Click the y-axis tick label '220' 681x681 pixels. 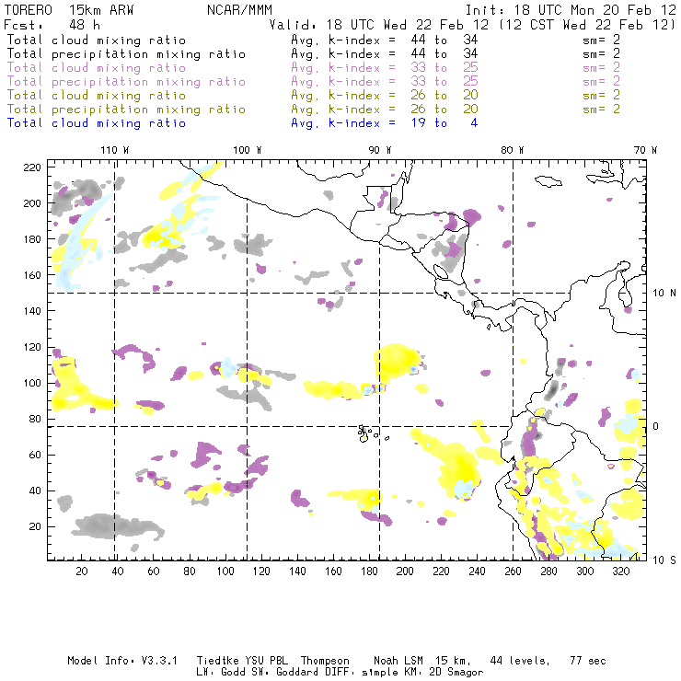click(32, 167)
